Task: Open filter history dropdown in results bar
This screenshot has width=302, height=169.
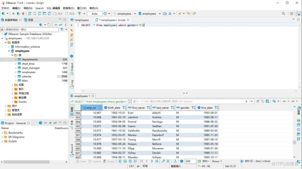Action: click(251, 101)
